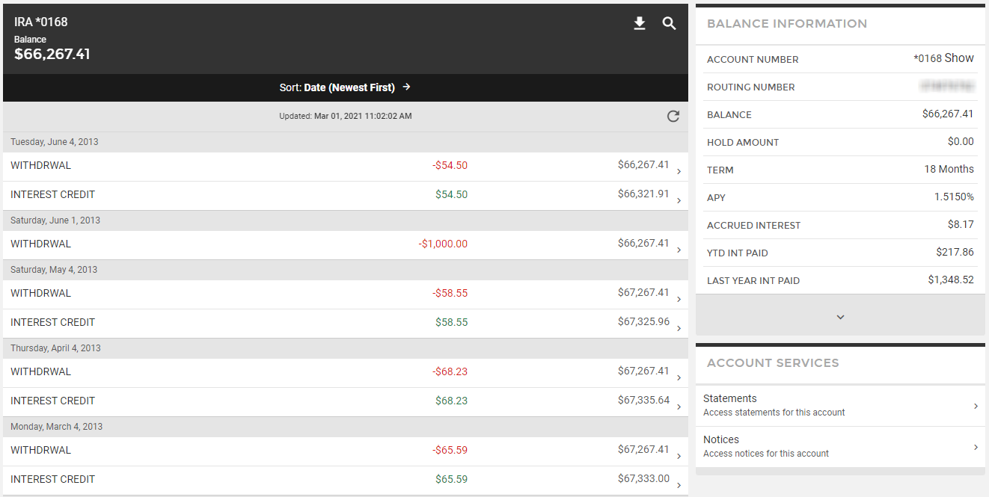
Task: Refresh the transaction list
Action: (x=673, y=116)
